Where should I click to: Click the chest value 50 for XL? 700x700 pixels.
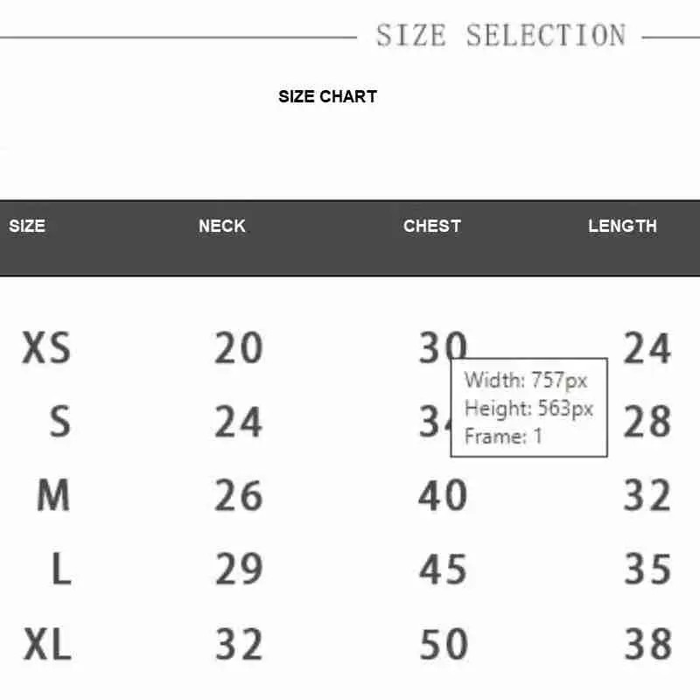tap(444, 644)
